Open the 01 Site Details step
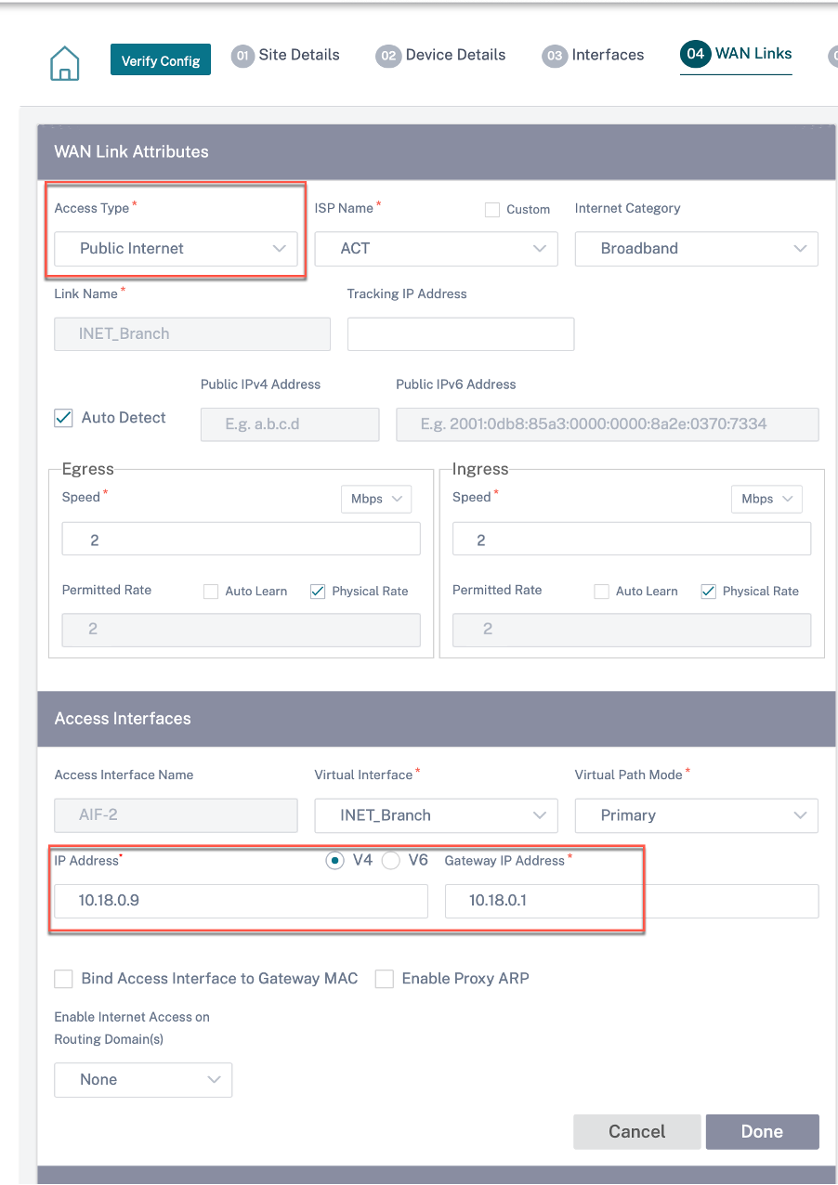 click(x=285, y=55)
